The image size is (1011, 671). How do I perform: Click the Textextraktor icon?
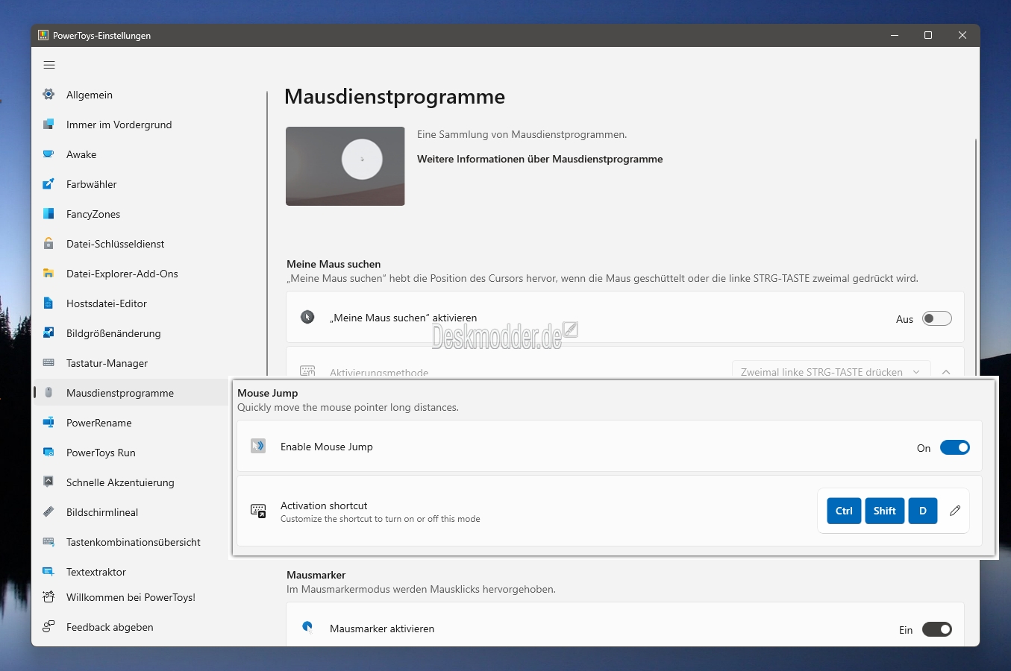pos(48,572)
